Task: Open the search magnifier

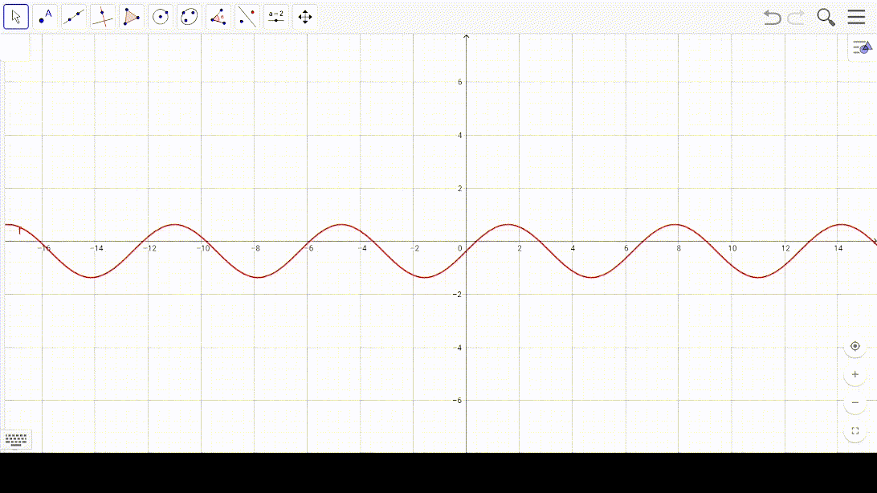Action: tap(826, 18)
